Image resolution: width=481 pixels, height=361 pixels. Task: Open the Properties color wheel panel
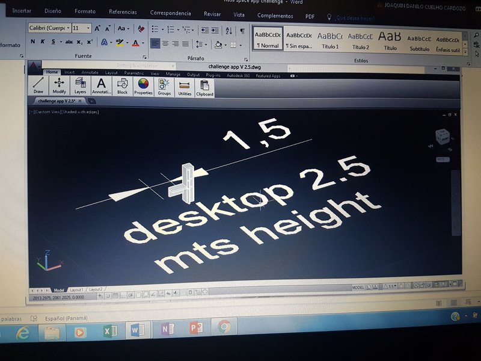(143, 86)
